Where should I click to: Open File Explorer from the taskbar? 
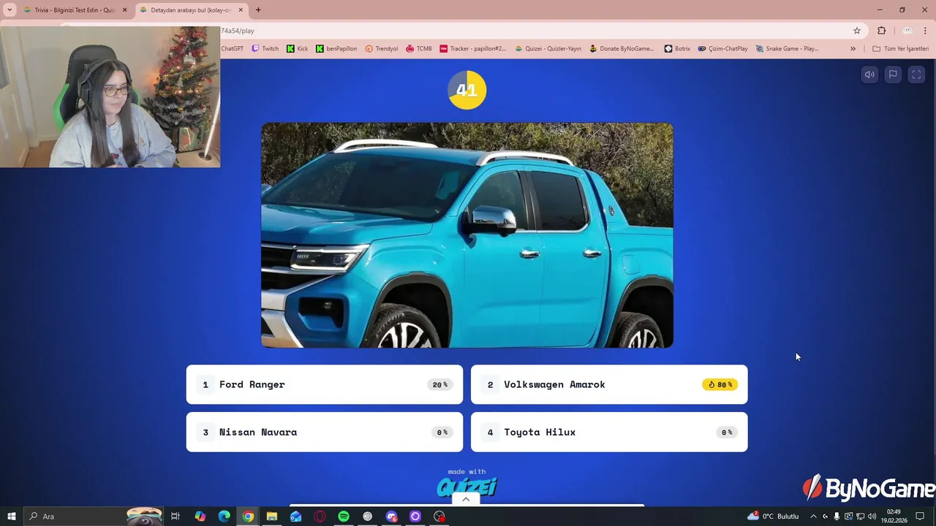tap(272, 517)
